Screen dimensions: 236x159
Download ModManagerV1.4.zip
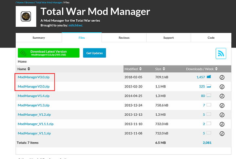click(33, 96)
